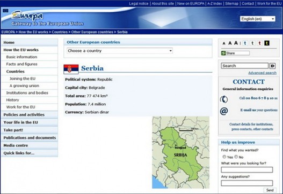Submit search with arrow button
This screenshot has width=283, height=194.
click(273, 66)
